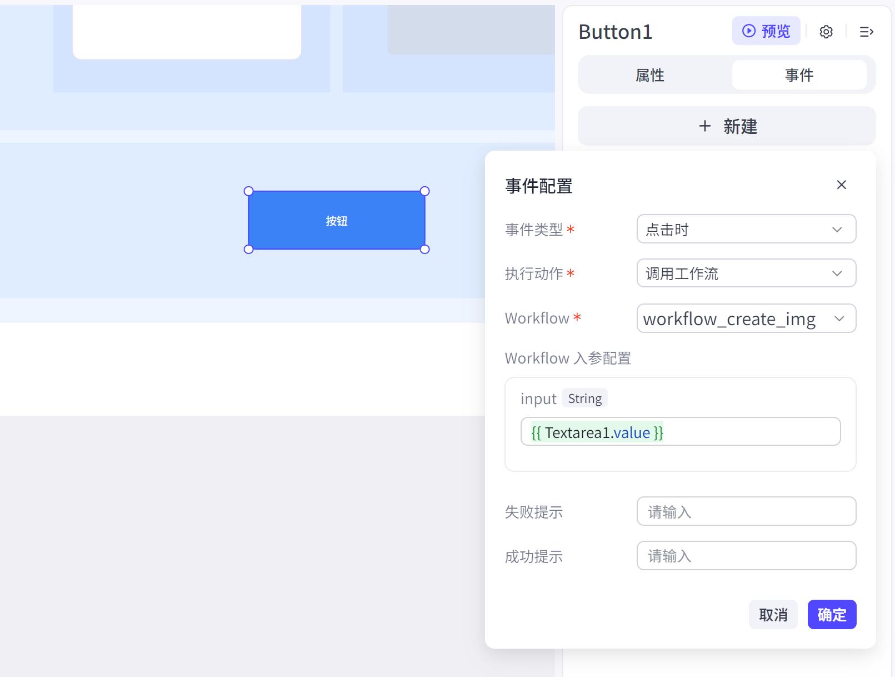Collapse the Button1 side panel
895x677 pixels.
pyautogui.click(x=866, y=32)
